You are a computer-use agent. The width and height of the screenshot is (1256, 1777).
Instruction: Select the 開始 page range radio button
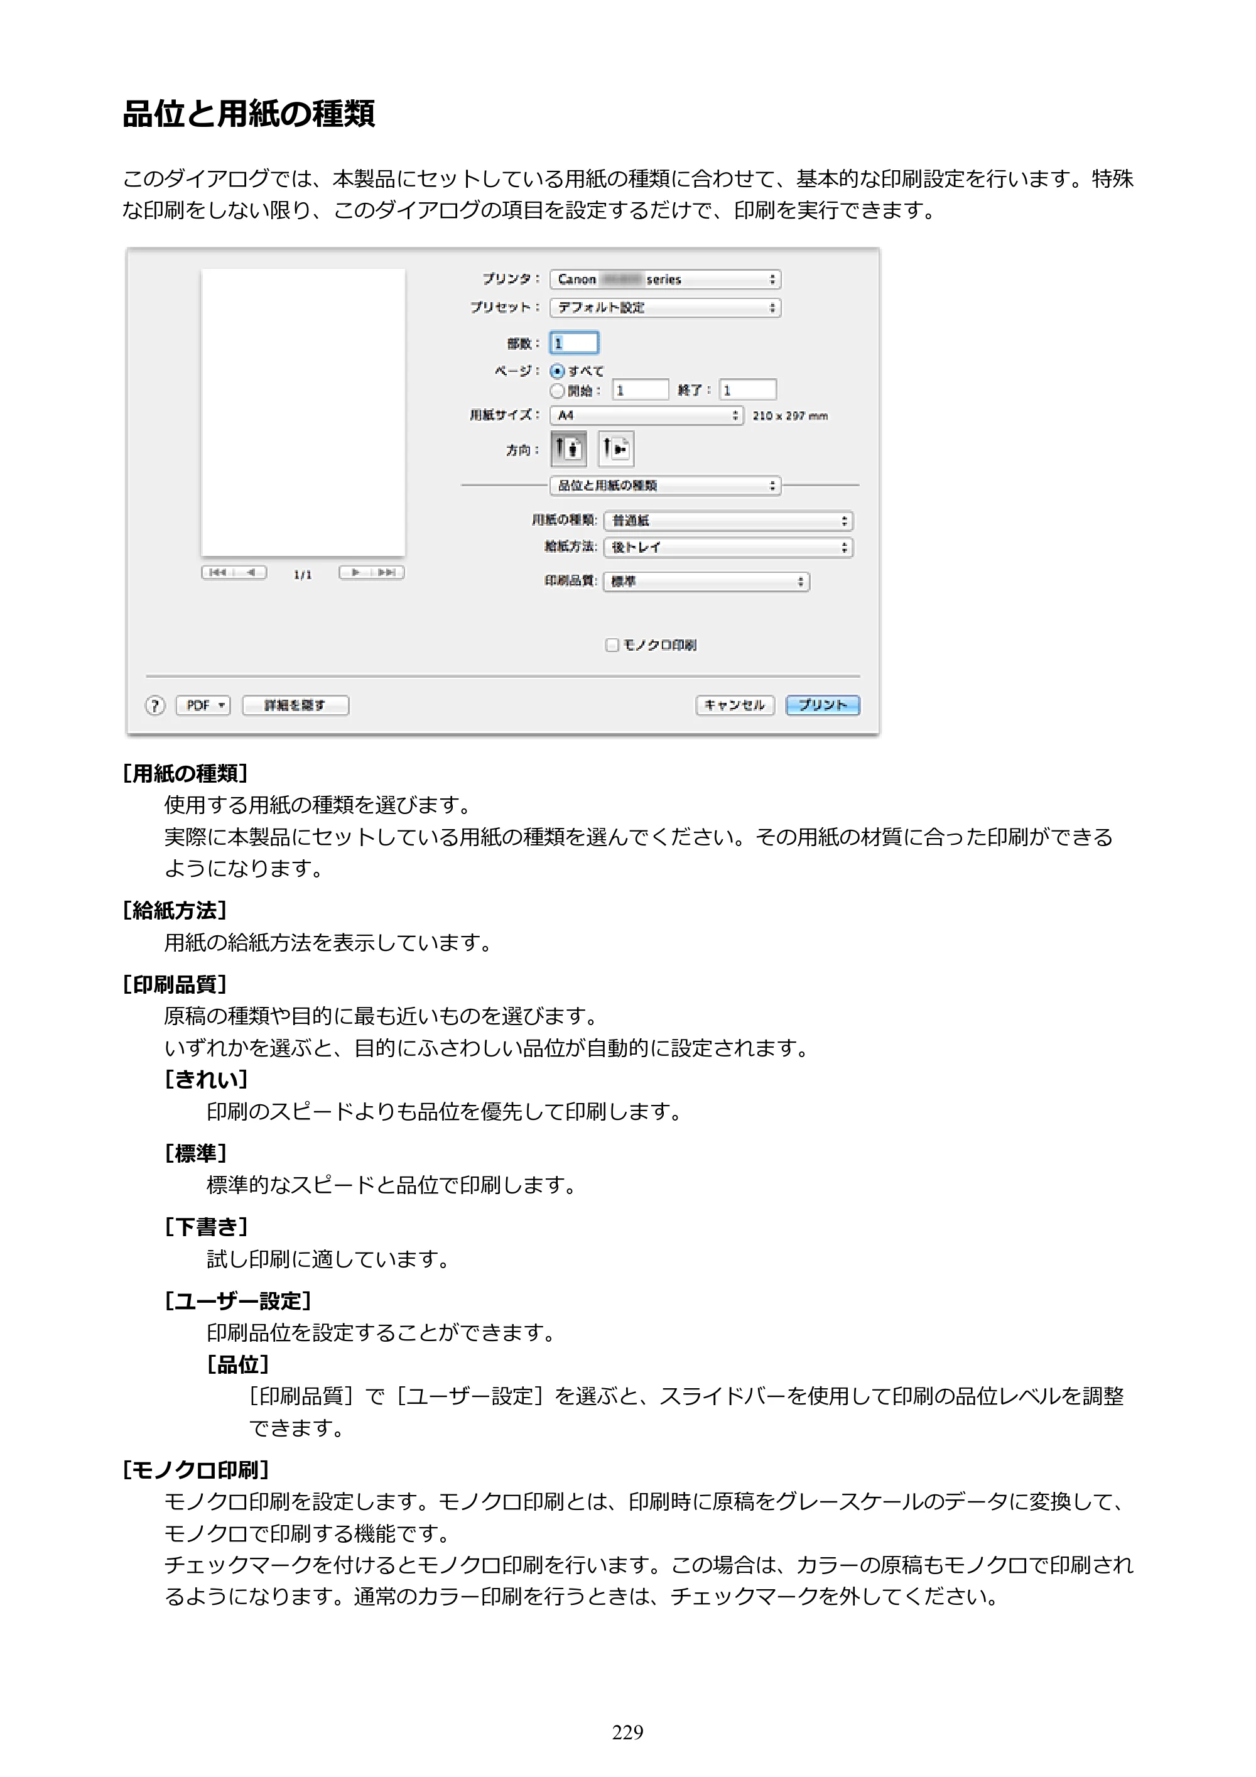(x=557, y=390)
